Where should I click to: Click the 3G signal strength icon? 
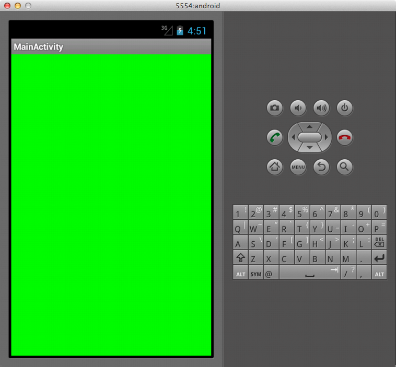167,30
